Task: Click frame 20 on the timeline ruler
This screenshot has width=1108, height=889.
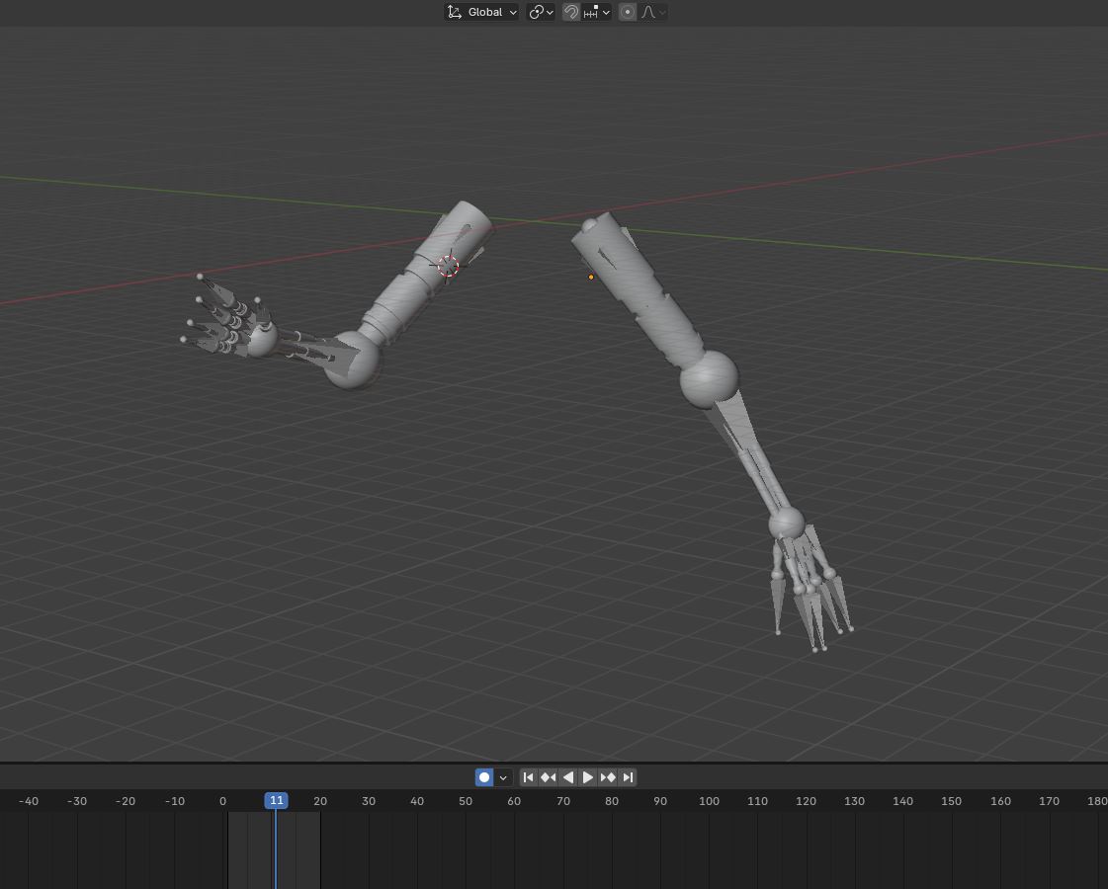Action: (320, 801)
